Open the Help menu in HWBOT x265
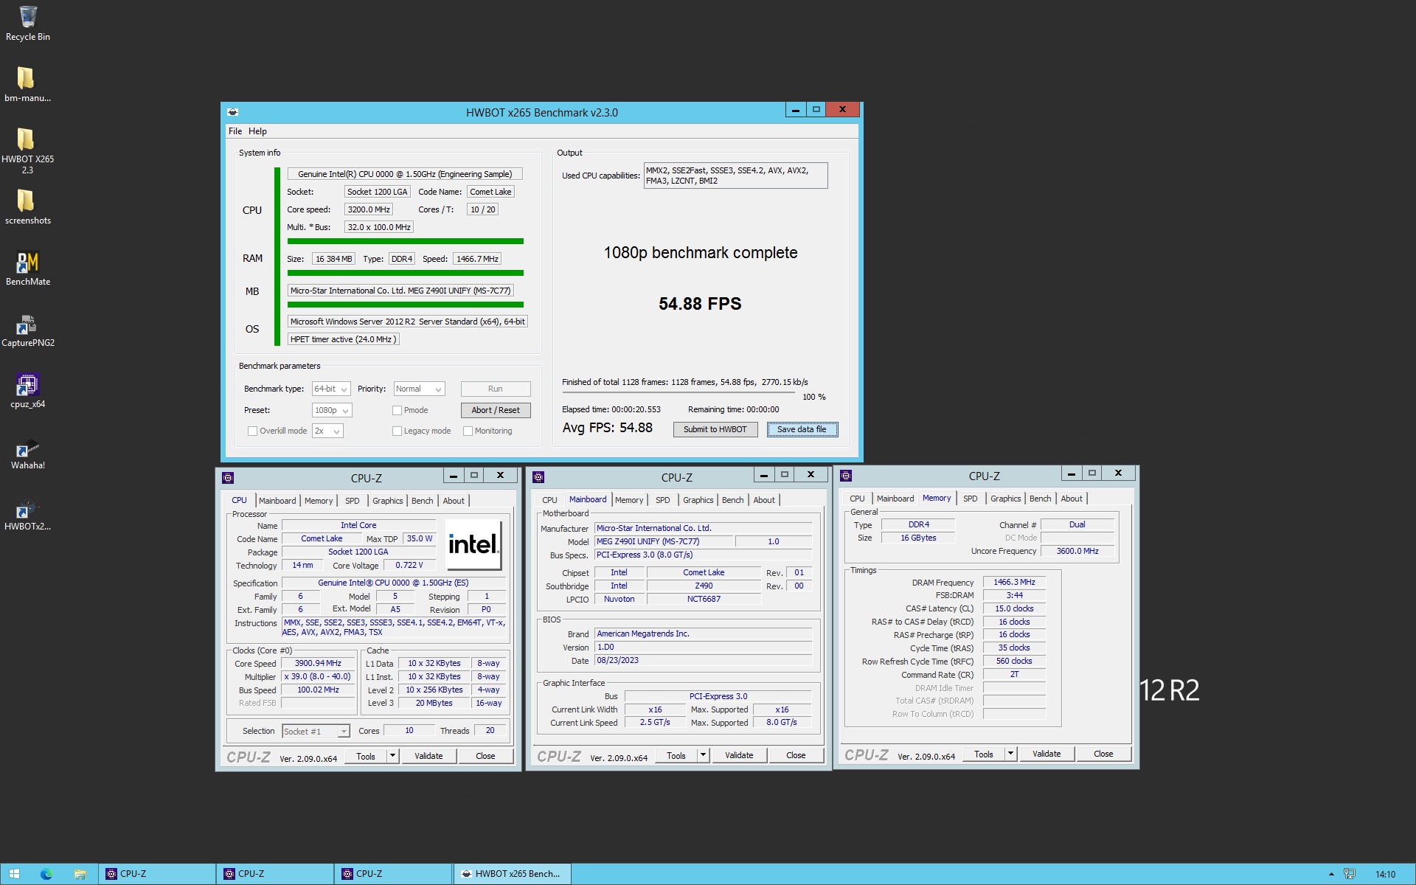 point(257,131)
